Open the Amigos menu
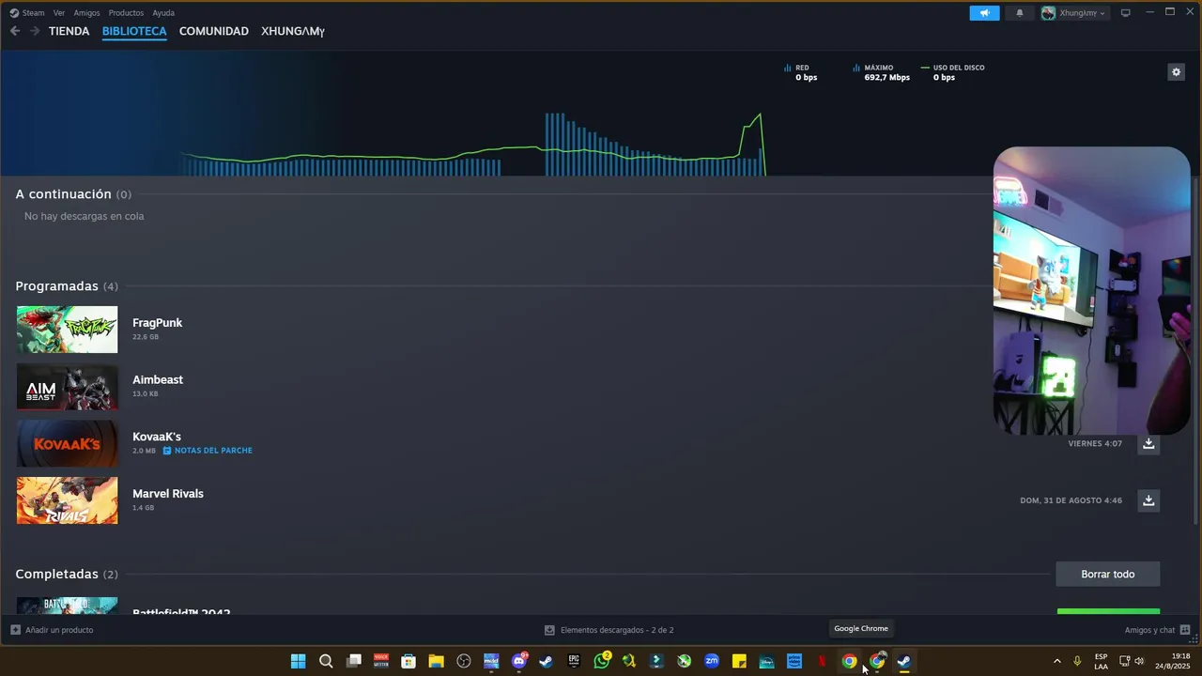Screen dimensions: 1202x676 click(x=86, y=13)
